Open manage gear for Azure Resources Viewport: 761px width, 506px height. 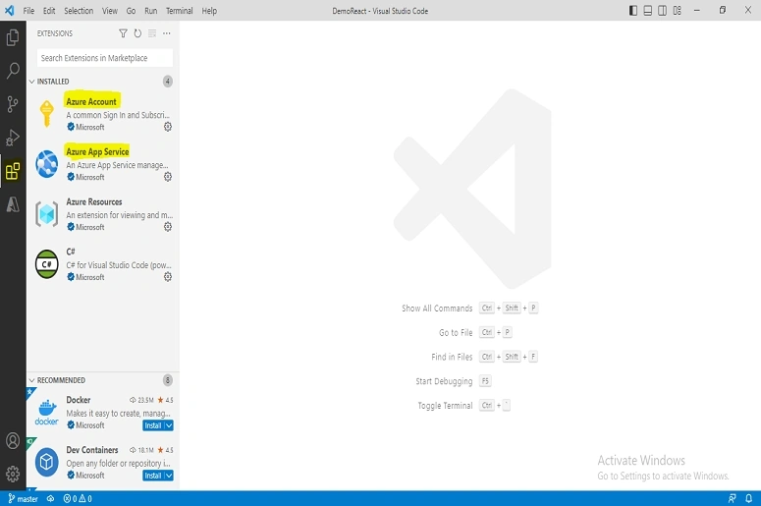168,227
